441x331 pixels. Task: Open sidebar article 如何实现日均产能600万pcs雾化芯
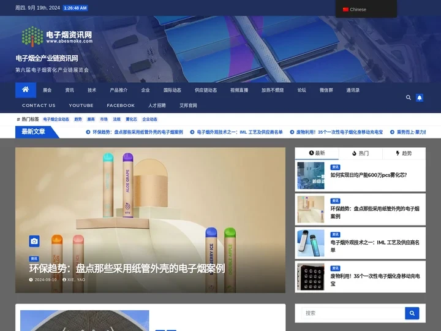(x=369, y=175)
